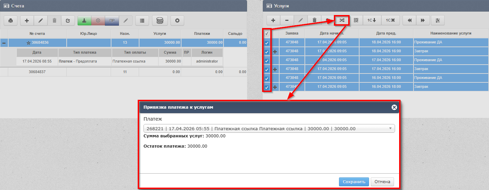Toggle the select-all checkbox in Услуги header

[267, 34]
